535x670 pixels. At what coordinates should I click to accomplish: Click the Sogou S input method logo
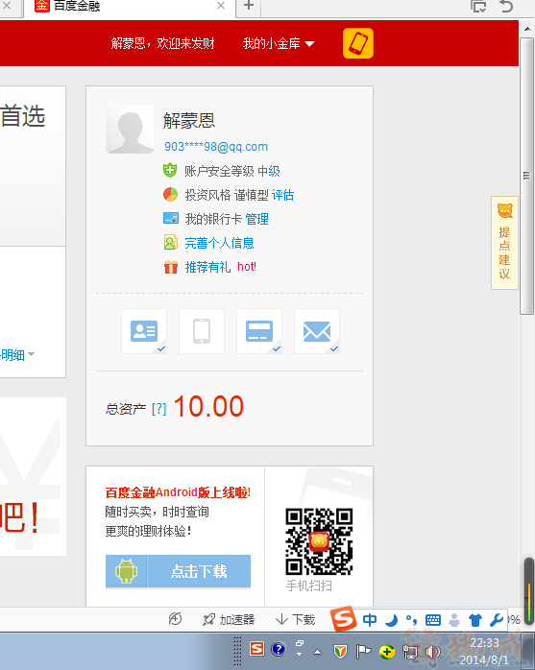[x=344, y=619]
